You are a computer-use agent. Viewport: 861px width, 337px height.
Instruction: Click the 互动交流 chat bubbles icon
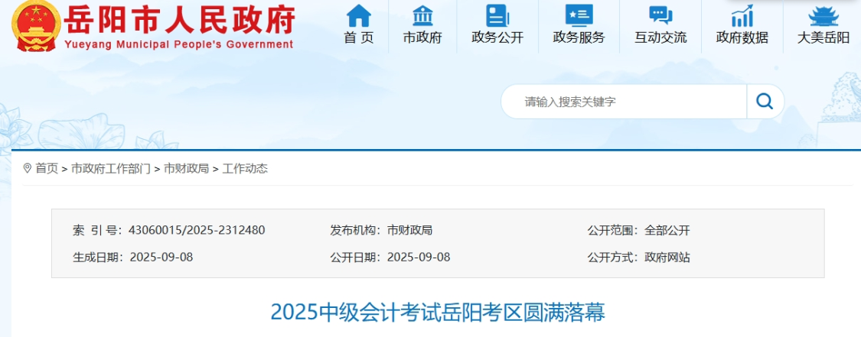660,15
